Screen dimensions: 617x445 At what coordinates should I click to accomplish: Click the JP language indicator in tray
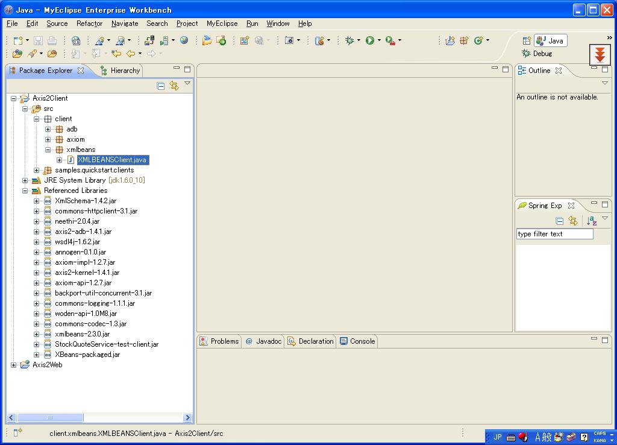coord(497,437)
